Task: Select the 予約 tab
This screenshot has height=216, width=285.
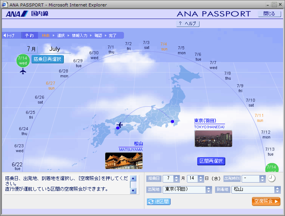Action: coord(29,35)
